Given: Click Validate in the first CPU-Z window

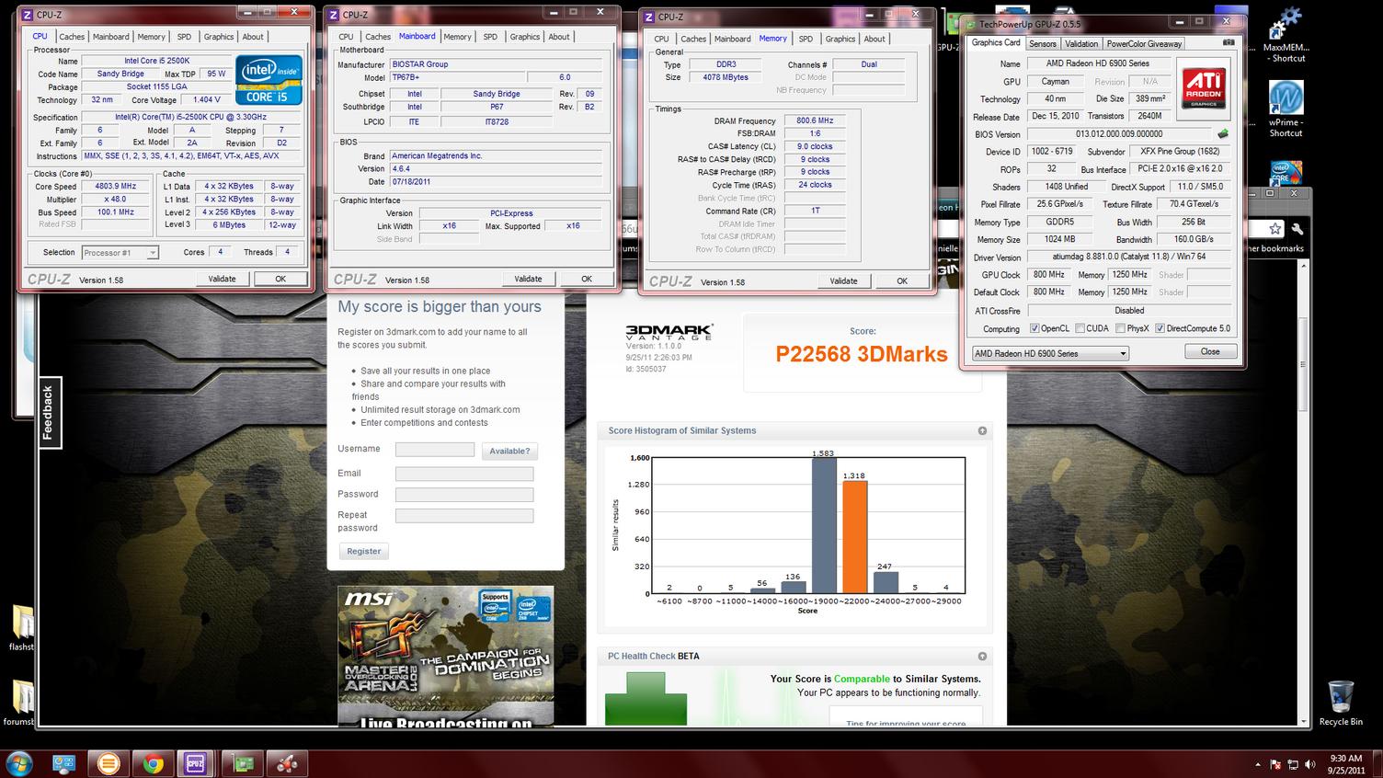Looking at the screenshot, I should [222, 279].
